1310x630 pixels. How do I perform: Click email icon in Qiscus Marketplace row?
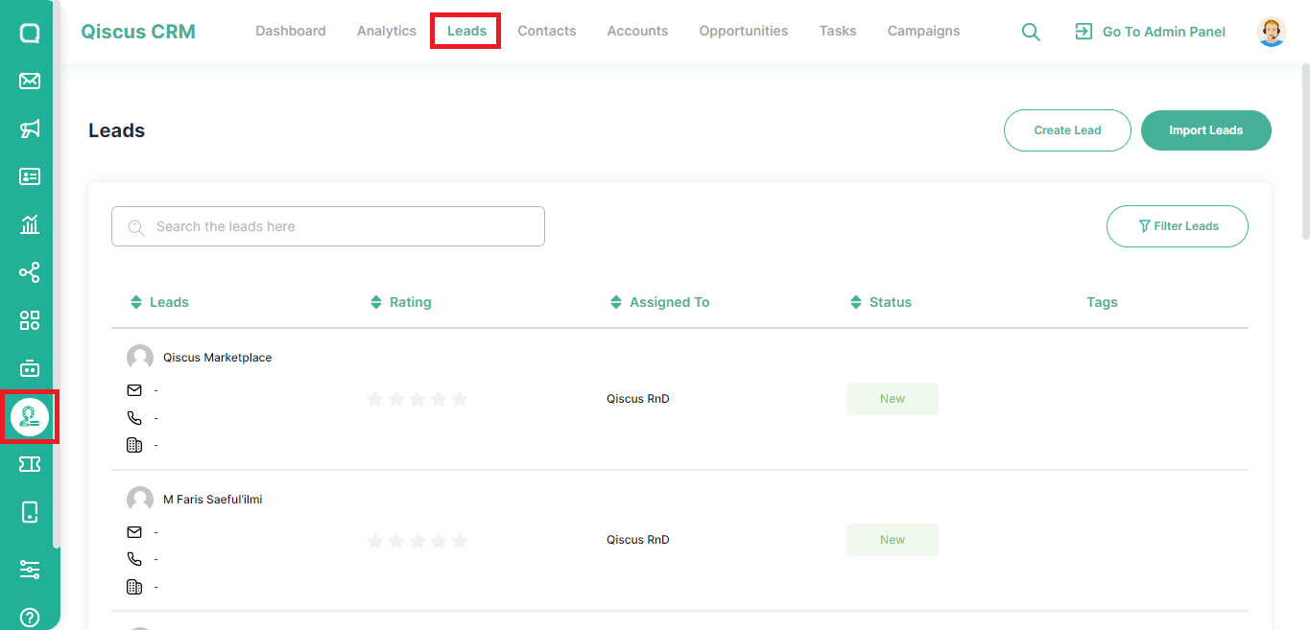(134, 390)
